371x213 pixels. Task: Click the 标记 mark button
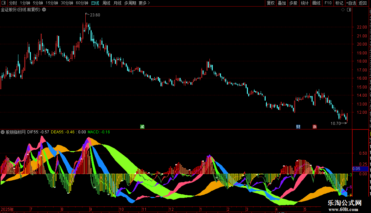pos(339,3)
